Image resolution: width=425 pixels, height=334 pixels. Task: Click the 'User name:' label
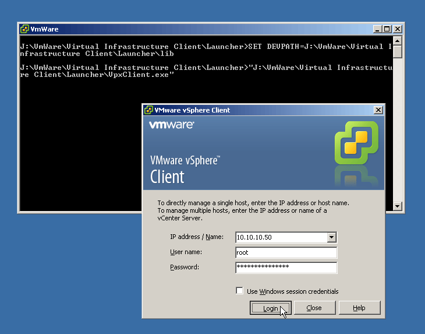click(186, 252)
